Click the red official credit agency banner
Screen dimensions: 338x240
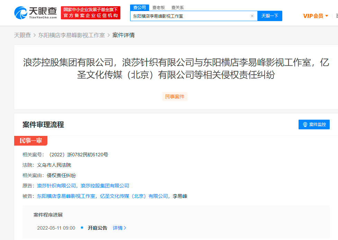tap(91, 13)
